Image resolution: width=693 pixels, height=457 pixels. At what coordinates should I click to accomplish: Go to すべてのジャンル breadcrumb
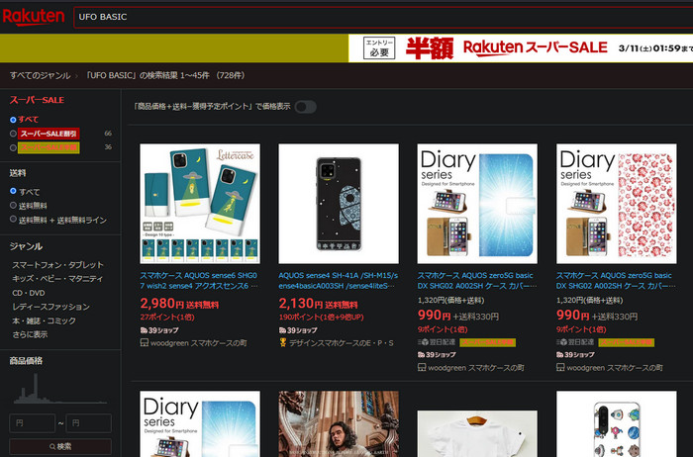click(x=41, y=75)
